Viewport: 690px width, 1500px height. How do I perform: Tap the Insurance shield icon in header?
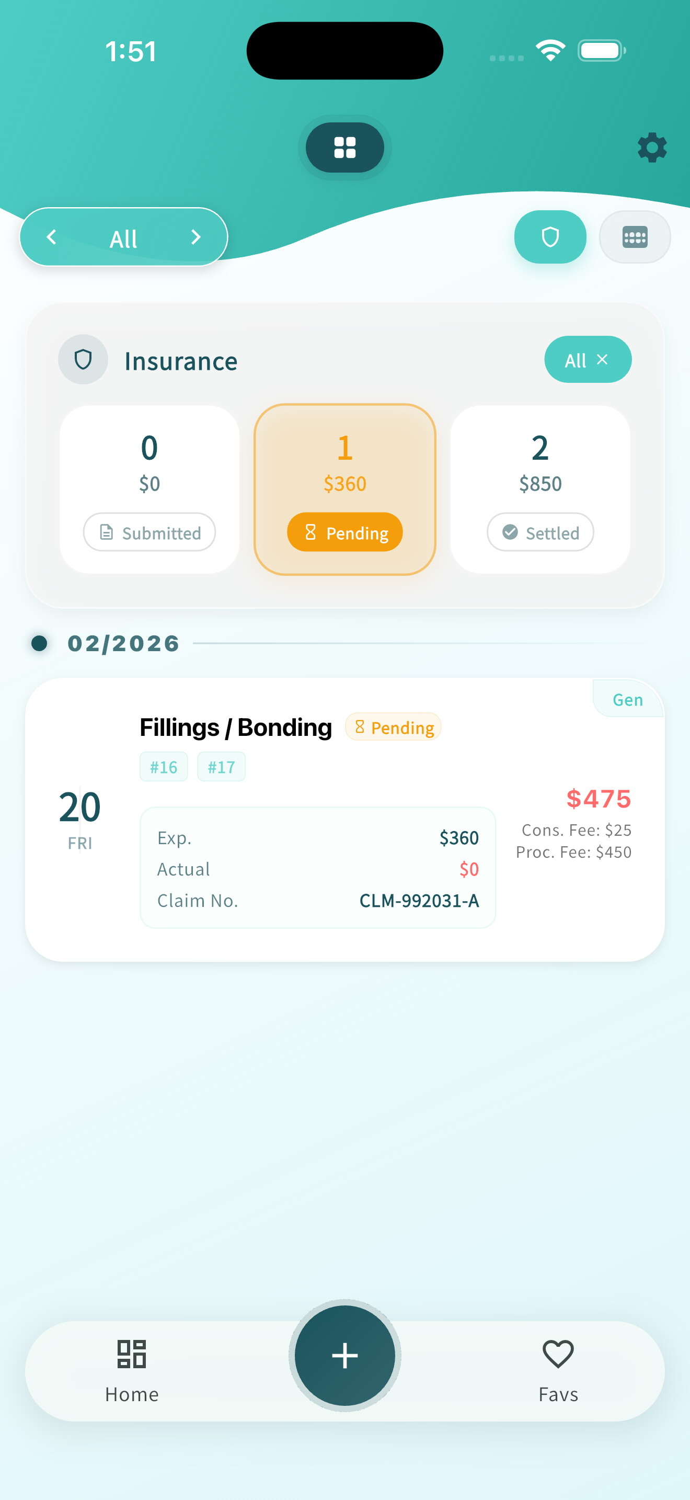[83, 360]
